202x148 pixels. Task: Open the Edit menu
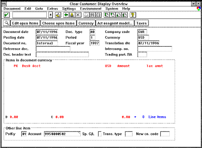click(x=28, y=9)
